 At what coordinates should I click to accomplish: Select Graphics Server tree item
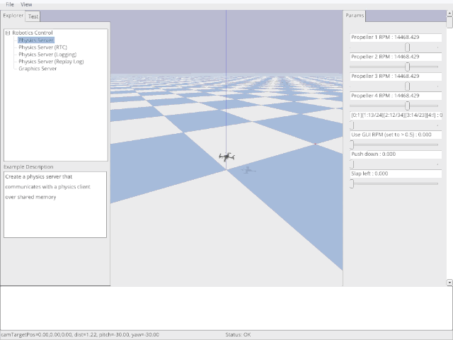coord(38,69)
